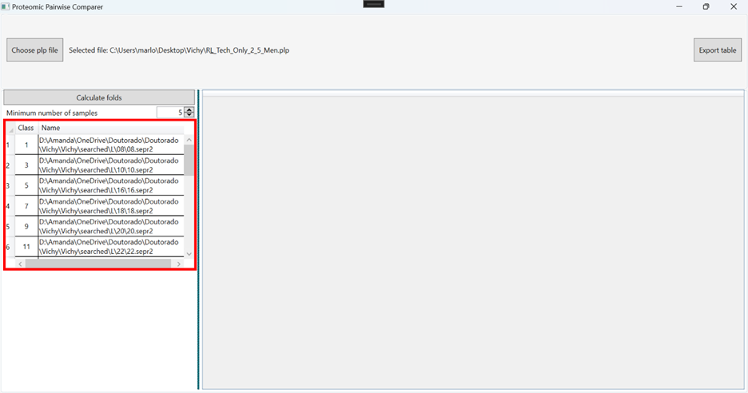Click the Export table button

718,50
